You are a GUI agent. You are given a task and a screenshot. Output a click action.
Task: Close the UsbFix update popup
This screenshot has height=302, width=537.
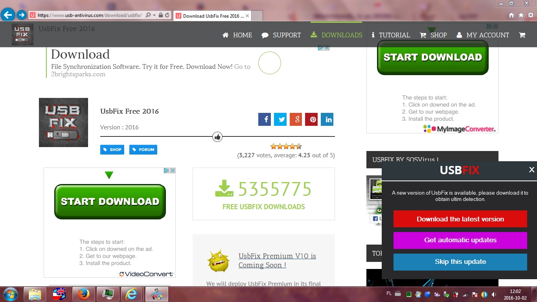531,169
